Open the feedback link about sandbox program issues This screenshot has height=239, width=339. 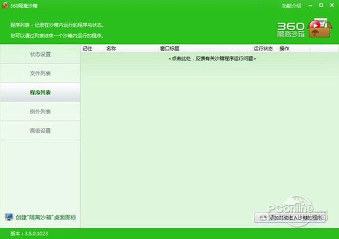pyautogui.click(x=212, y=59)
